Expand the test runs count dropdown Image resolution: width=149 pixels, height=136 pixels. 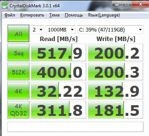tap(38, 29)
